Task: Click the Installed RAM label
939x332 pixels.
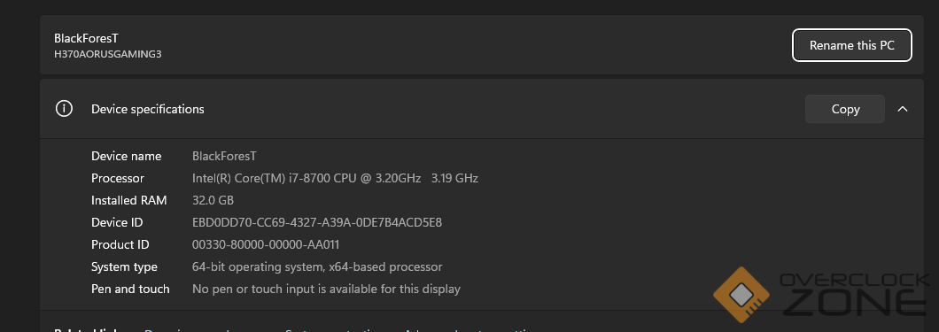Action: click(128, 200)
